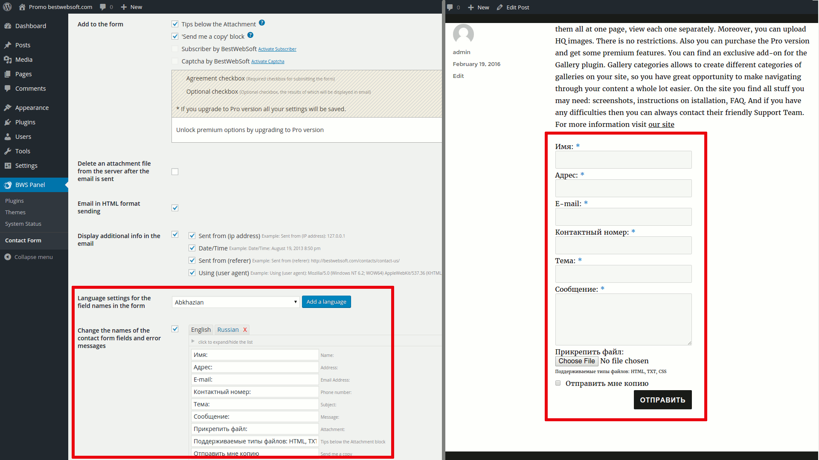
Task: Click the BWS Panel logo icon
Action: pyautogui.click(x=8, y=185)
